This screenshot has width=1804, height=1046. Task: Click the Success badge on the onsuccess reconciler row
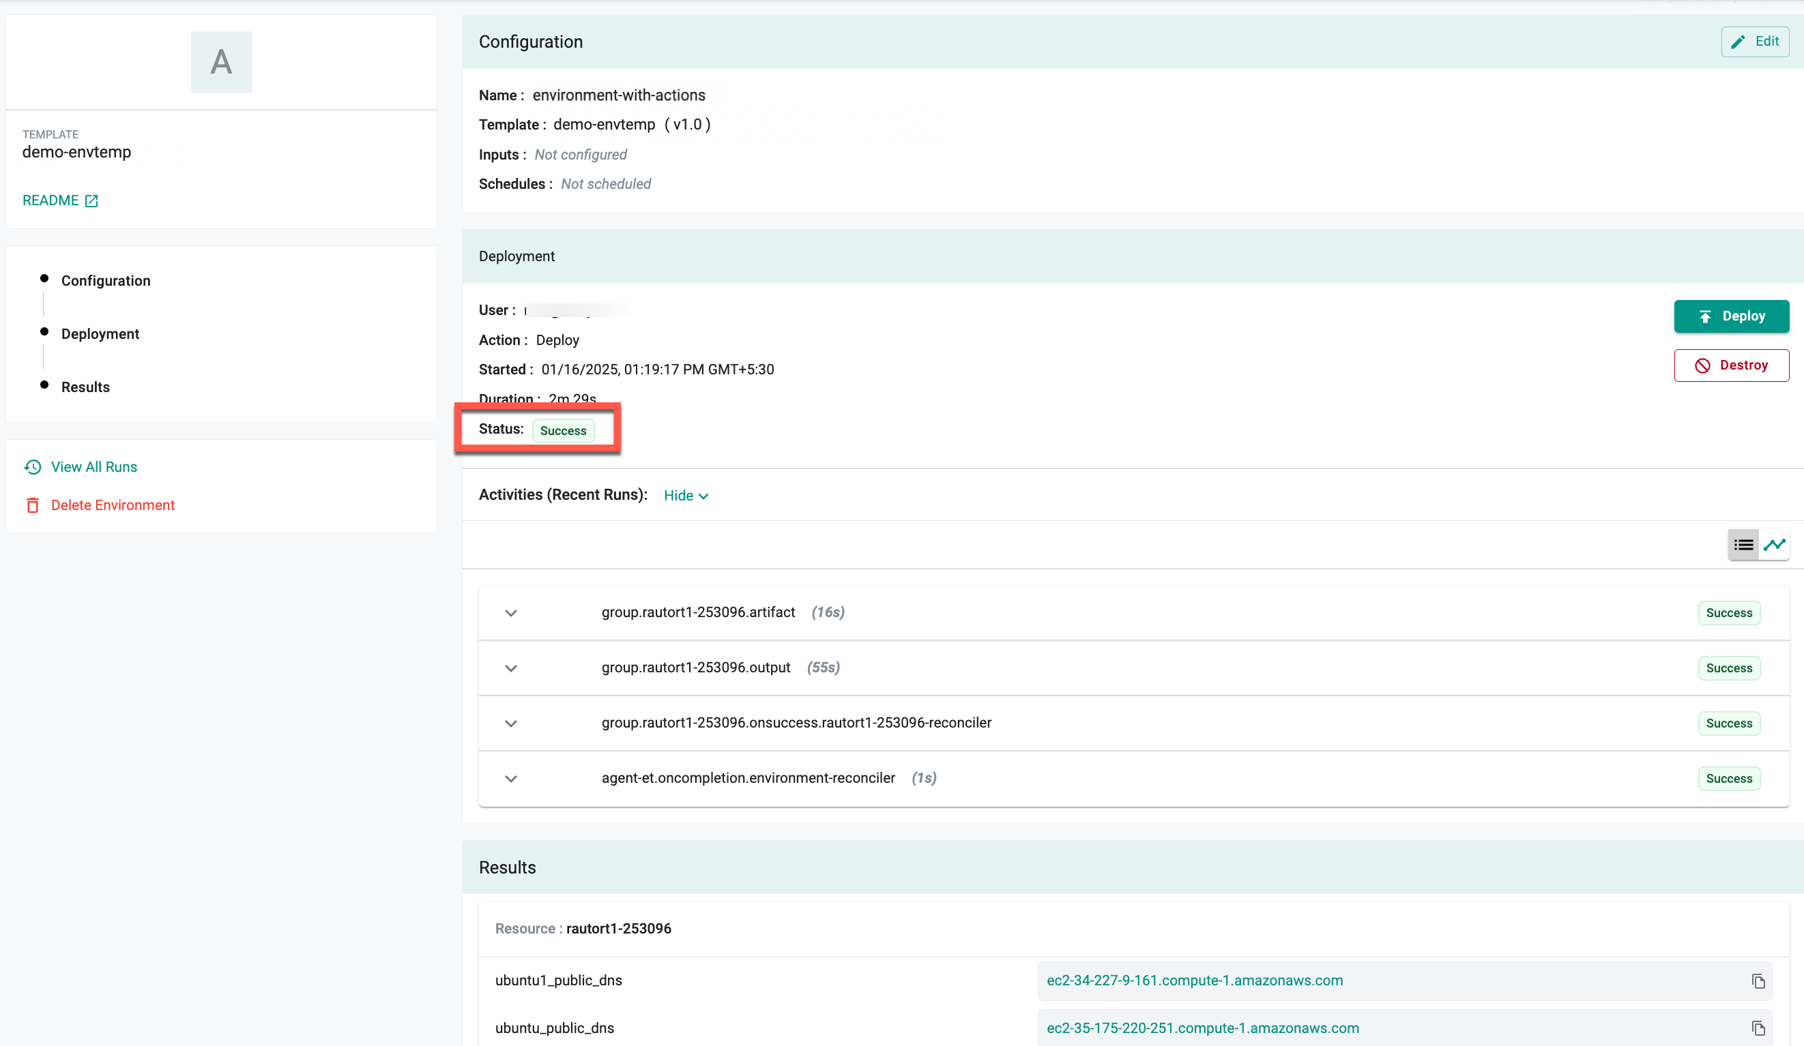tap(1729, 723)
